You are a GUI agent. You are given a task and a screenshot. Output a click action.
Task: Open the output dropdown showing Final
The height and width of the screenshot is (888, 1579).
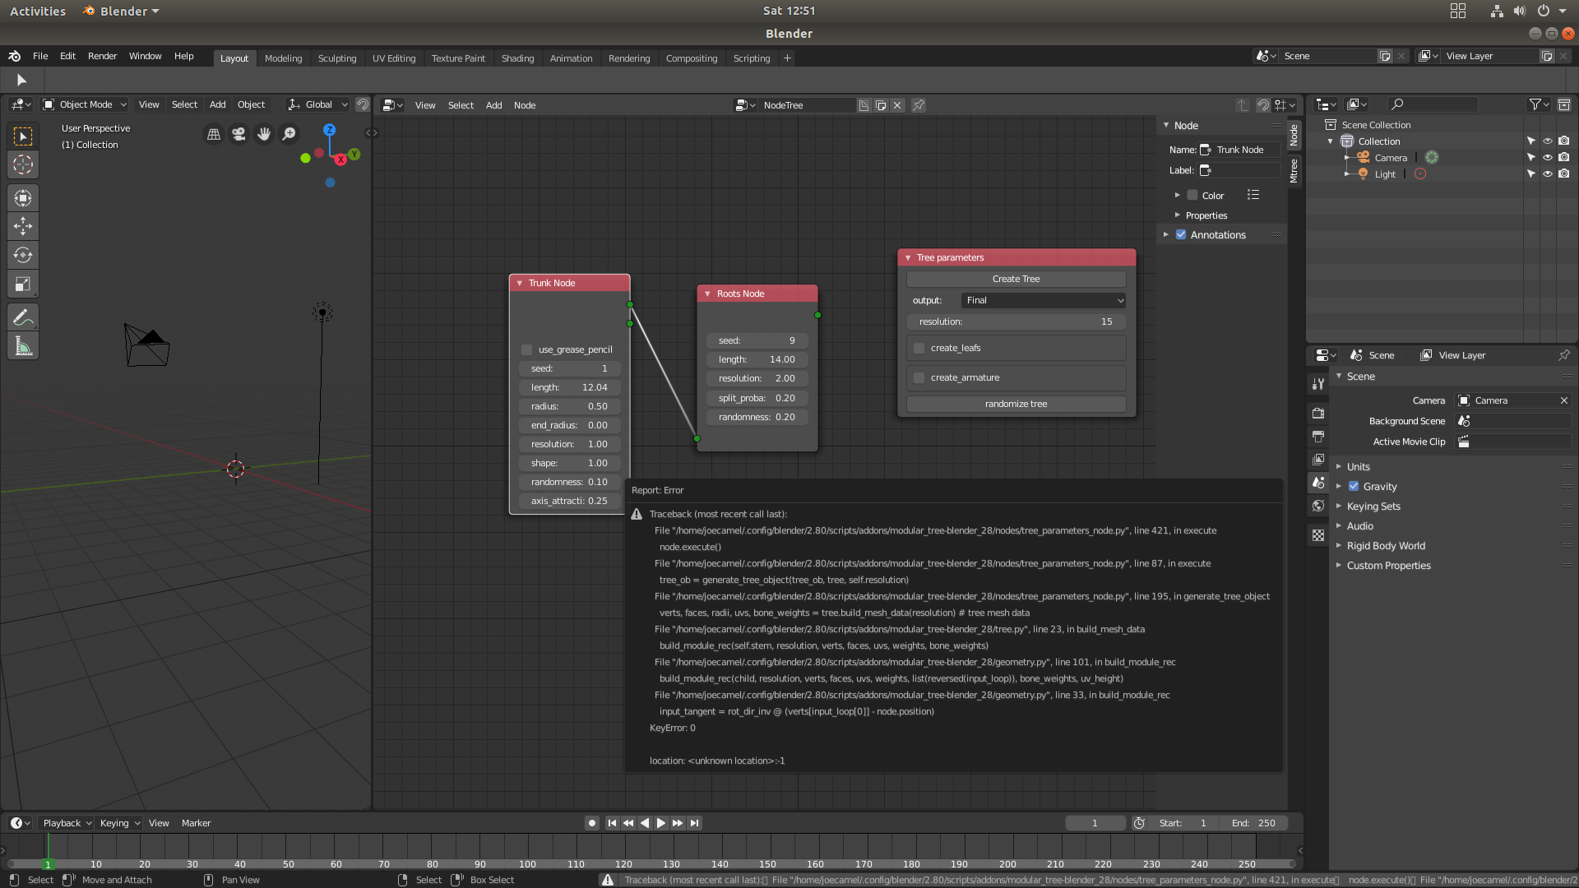(x=1042, y=300)
